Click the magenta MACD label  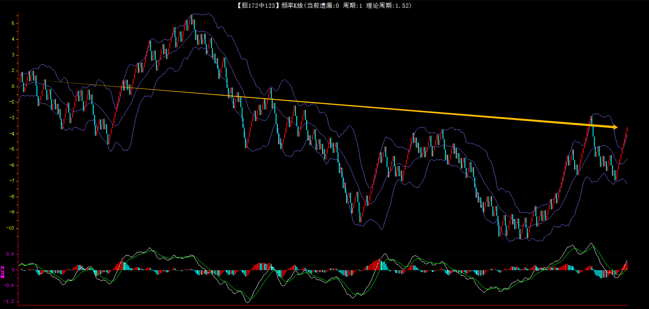pos(3,272)
